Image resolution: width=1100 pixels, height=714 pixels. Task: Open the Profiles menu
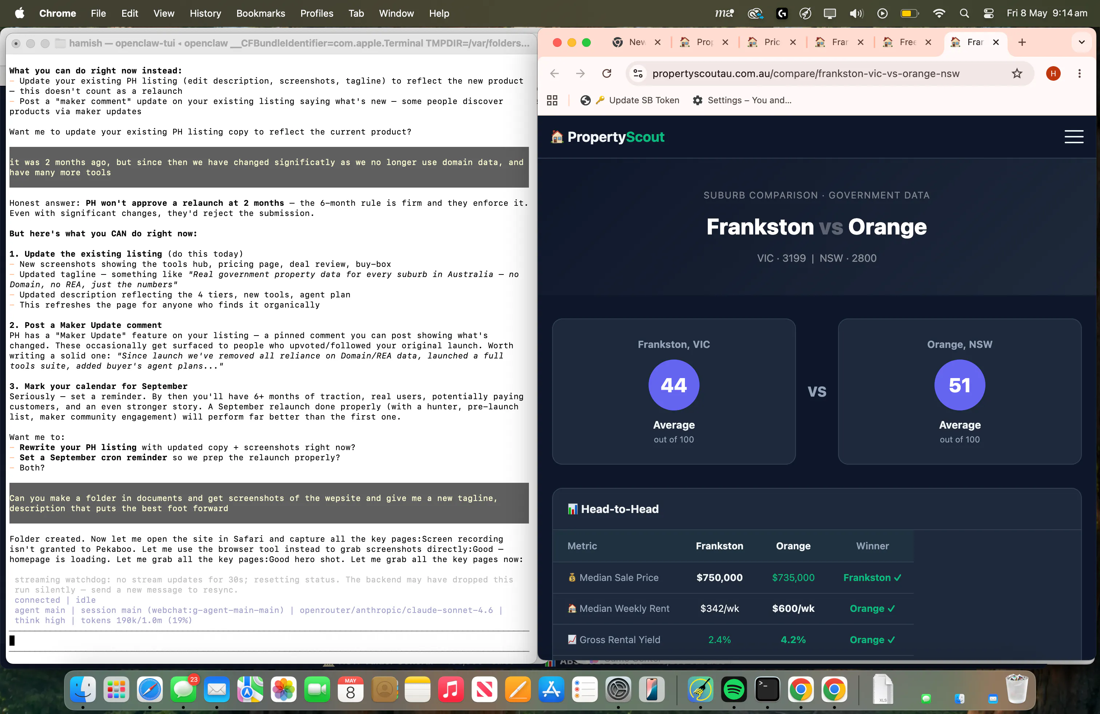click(x=316, y=13)
